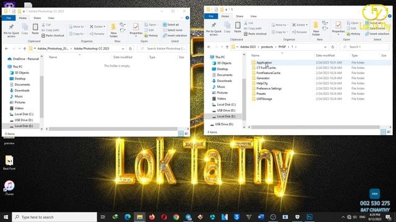Click Search 1 box in right window
Image resolution: width=396 pixels, height=222 pixels.
364,47
